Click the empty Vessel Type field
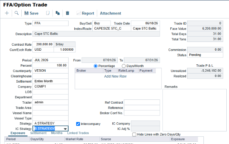This screenshot has width=229, height=144. (x=50, y=118)
